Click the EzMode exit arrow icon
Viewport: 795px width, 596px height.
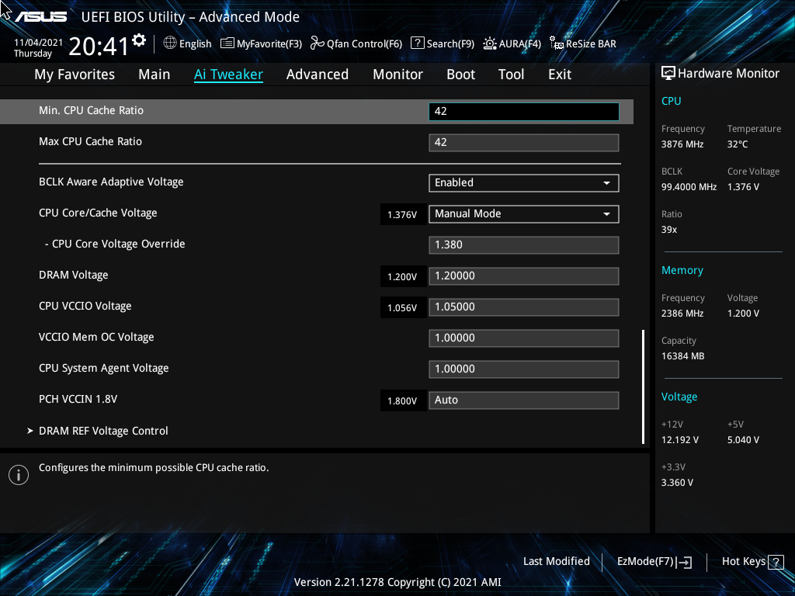pyautogui.click(x=684, y=562)
